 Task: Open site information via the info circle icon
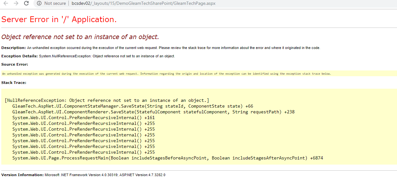pyautogui.click(x=39, y=4)
